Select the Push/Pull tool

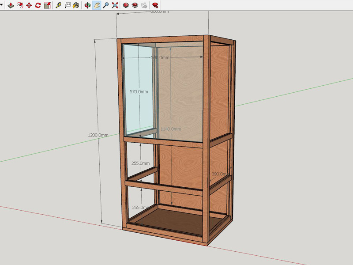11,5
